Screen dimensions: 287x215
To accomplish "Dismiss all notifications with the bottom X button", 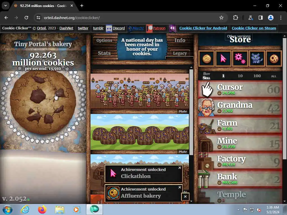I will (185, 197).
